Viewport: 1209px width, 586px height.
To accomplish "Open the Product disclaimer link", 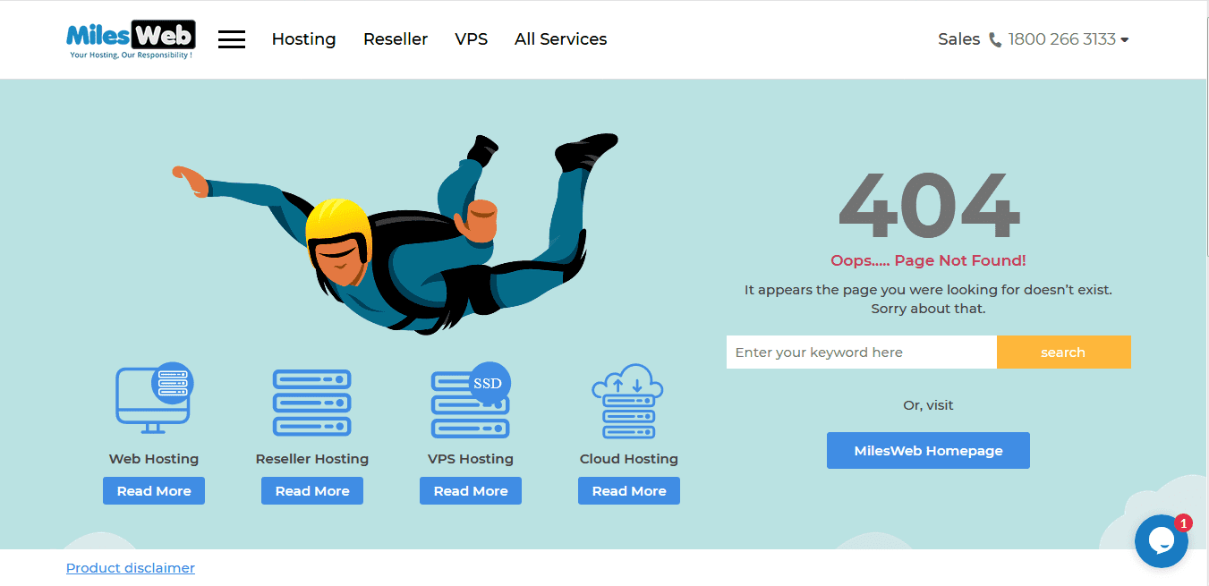I will 131,568.
